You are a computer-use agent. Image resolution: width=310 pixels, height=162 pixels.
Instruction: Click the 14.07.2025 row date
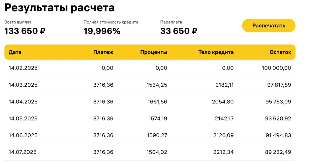click(x=23, y=152)
